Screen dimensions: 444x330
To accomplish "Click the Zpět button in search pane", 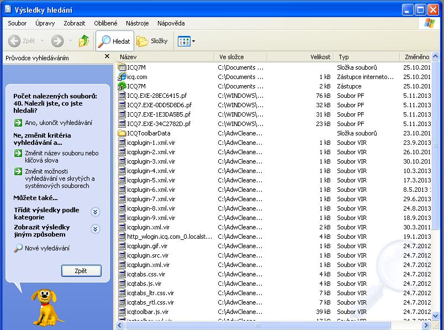I will [x=81, y=271].
